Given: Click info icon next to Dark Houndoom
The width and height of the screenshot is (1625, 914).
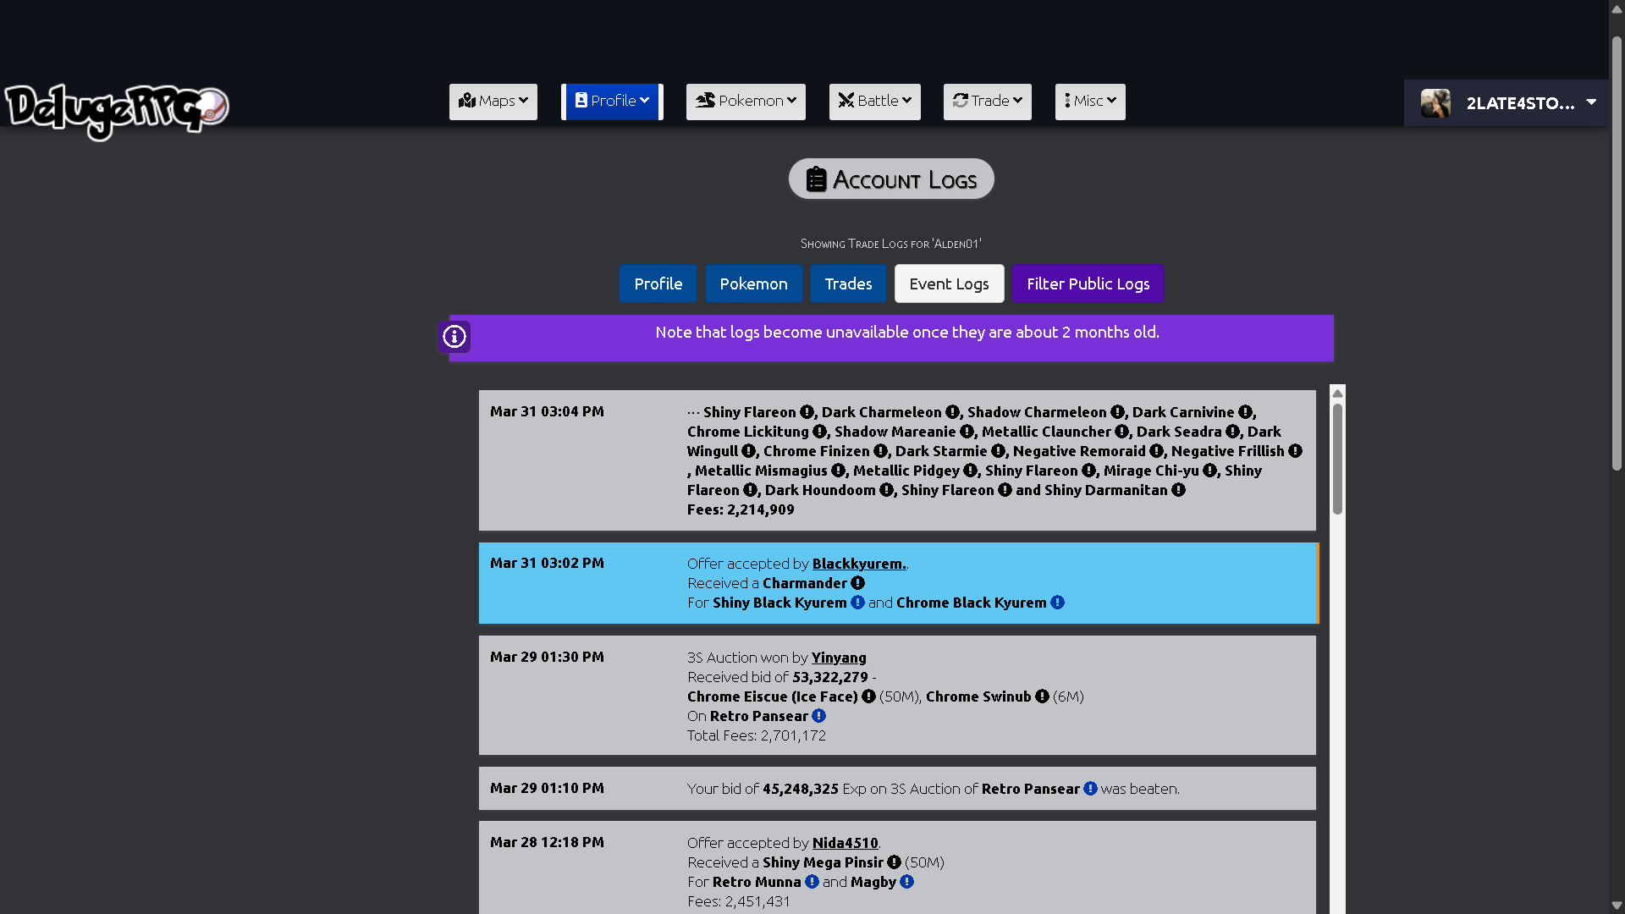Looking at the screenshot, I should pos(886,490).
